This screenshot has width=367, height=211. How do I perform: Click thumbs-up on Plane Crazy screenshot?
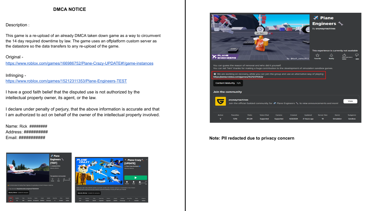(x=140, y=182)
